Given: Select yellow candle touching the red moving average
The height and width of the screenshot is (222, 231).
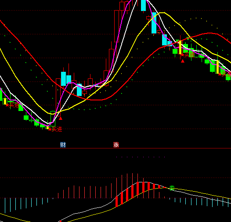Looking at the screenshot, I should click(180, 47).
